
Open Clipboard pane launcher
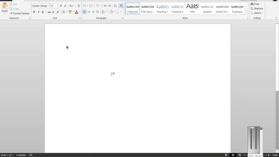tap(30, 18)
